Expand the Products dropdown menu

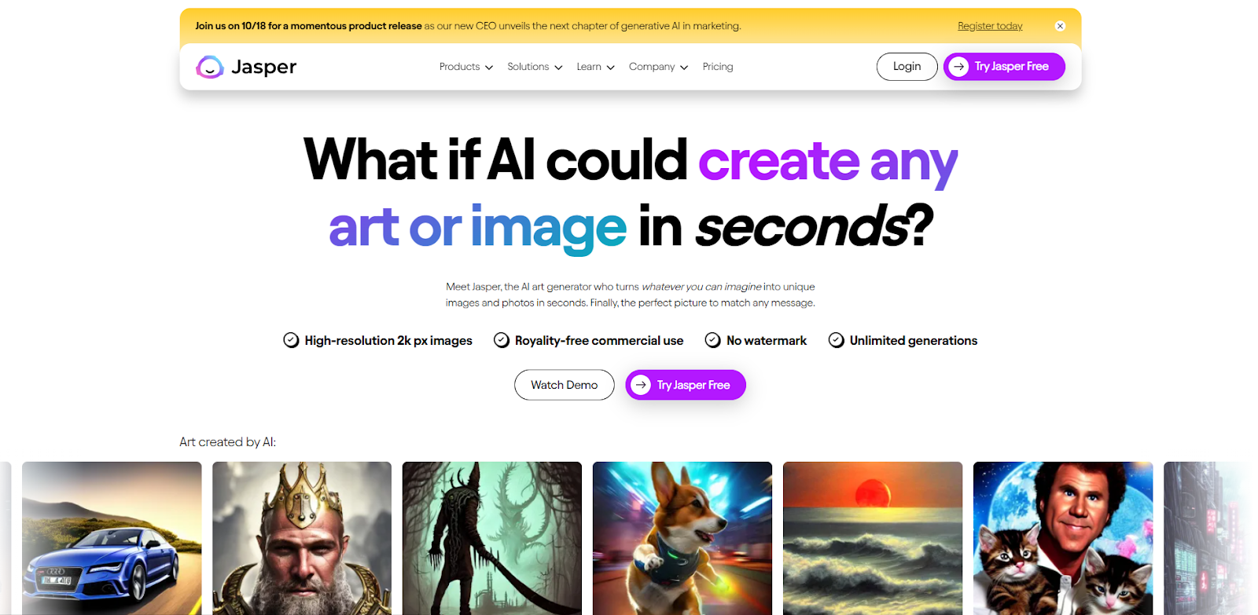(x=466, y=67)
